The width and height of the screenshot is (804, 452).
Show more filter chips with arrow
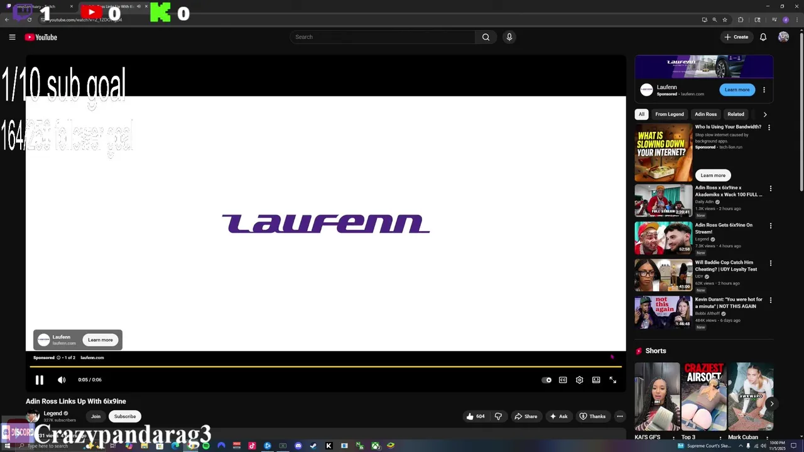pos(764,114)
